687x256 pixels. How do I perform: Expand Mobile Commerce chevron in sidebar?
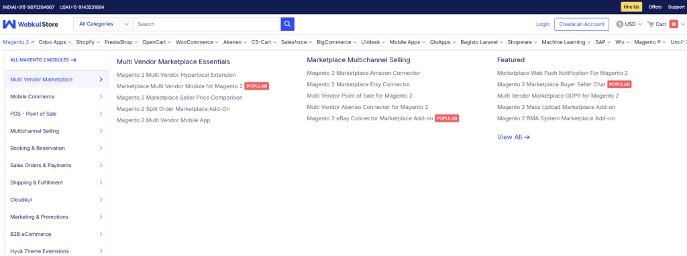click(101, 96)
